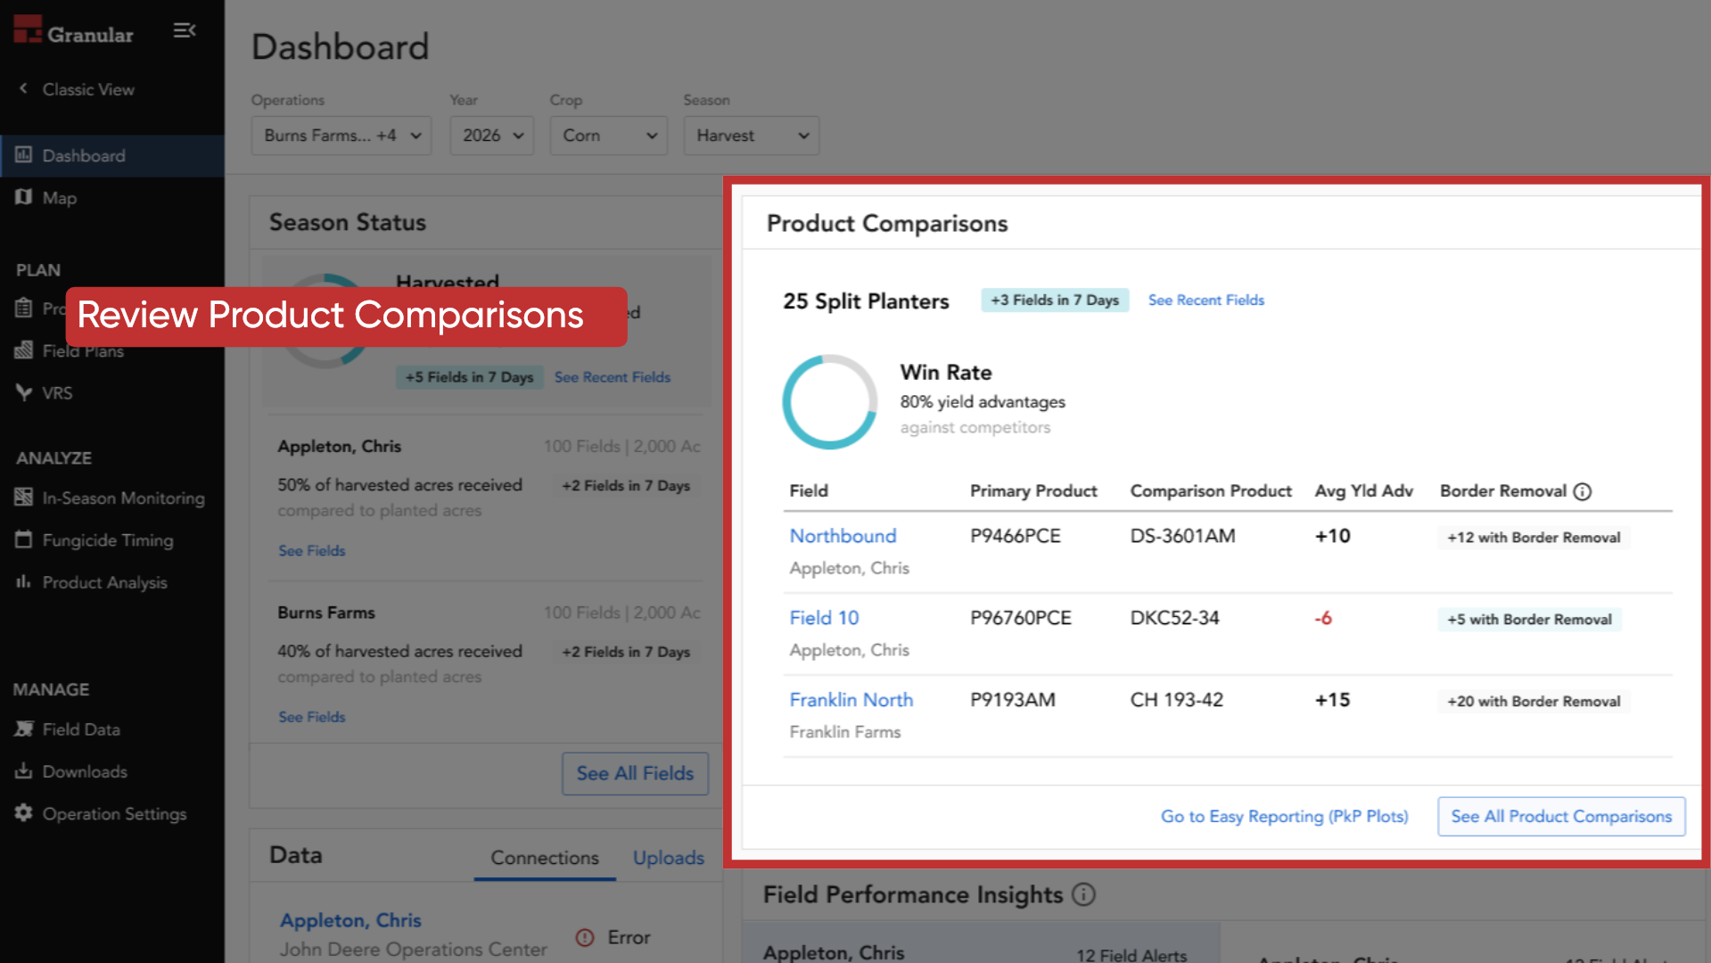Click the Primary Product column header

click(x=1033, y=491)
